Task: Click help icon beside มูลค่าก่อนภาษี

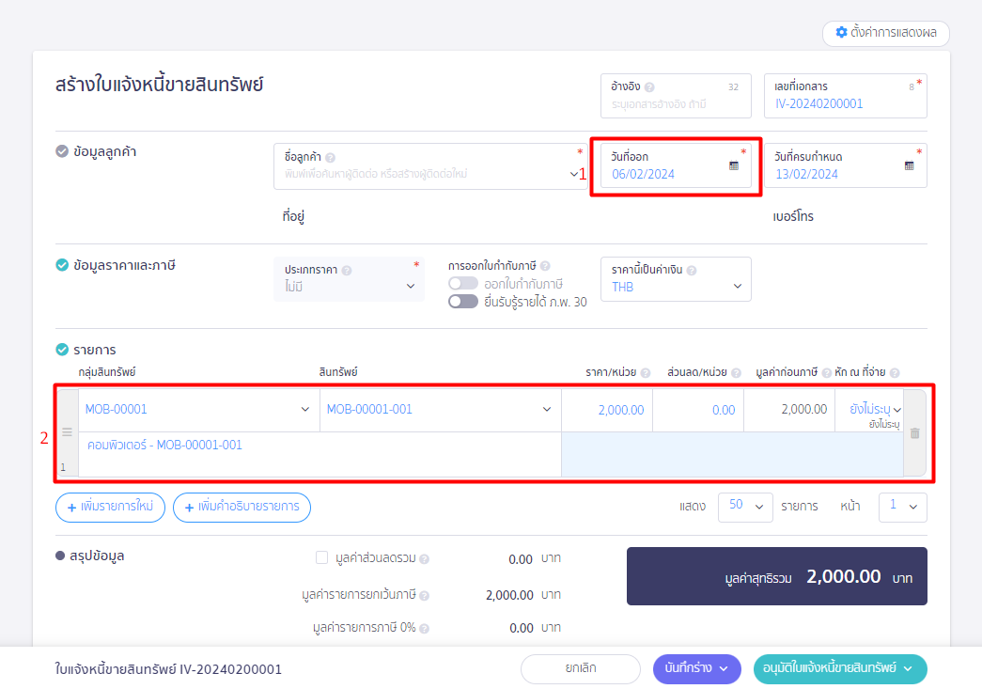Action: click(827, 372)
